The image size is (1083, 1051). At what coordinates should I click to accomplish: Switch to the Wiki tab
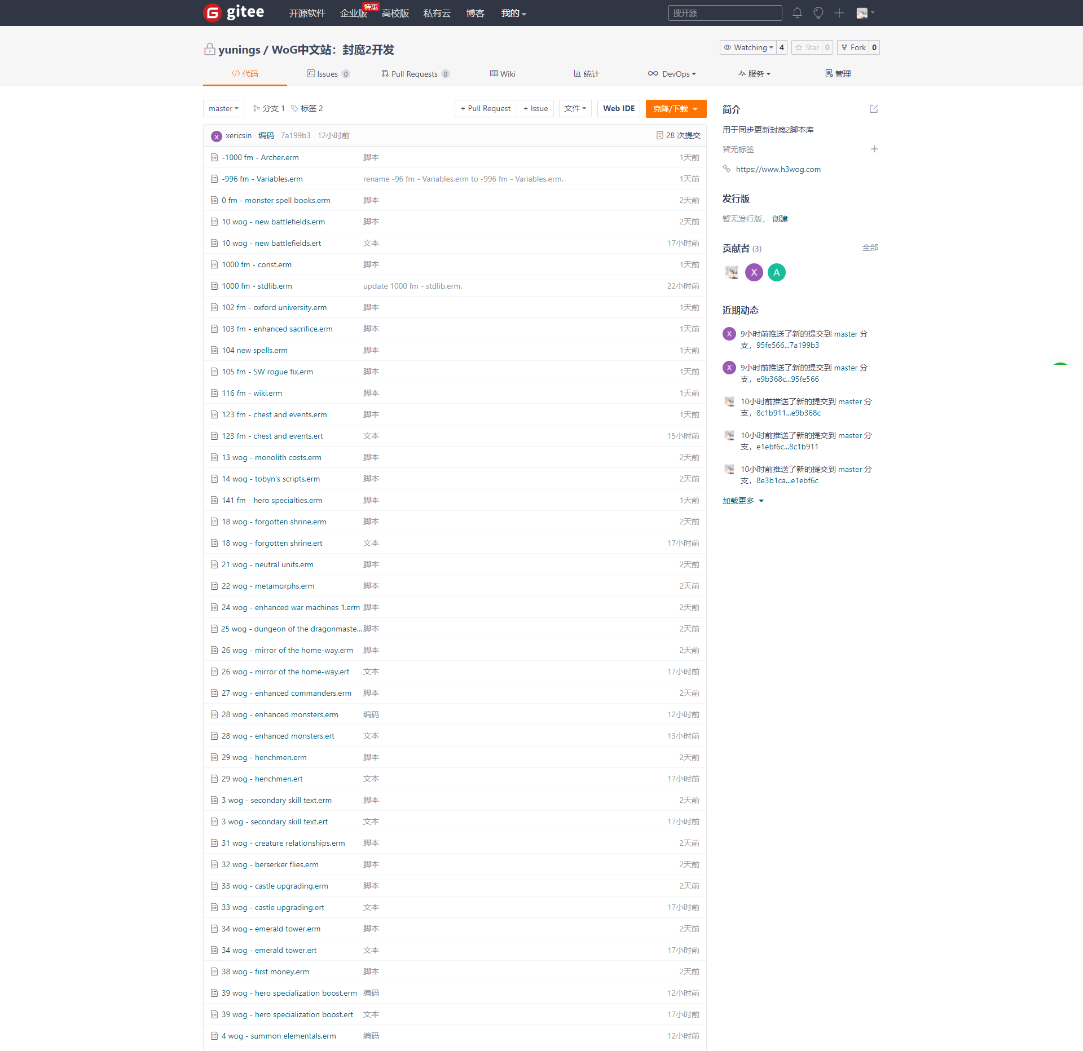tap(503, 74)
